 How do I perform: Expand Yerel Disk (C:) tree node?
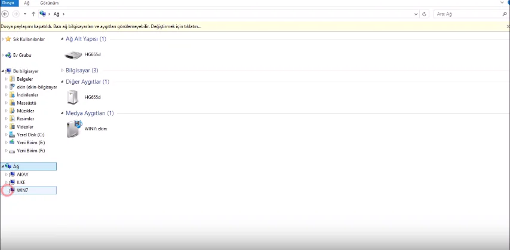point(6,135)
